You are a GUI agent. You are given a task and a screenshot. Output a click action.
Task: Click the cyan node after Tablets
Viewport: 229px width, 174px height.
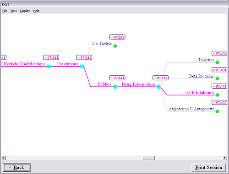(115, 87)
